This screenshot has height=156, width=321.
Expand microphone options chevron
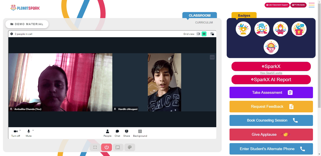(33, 130)
